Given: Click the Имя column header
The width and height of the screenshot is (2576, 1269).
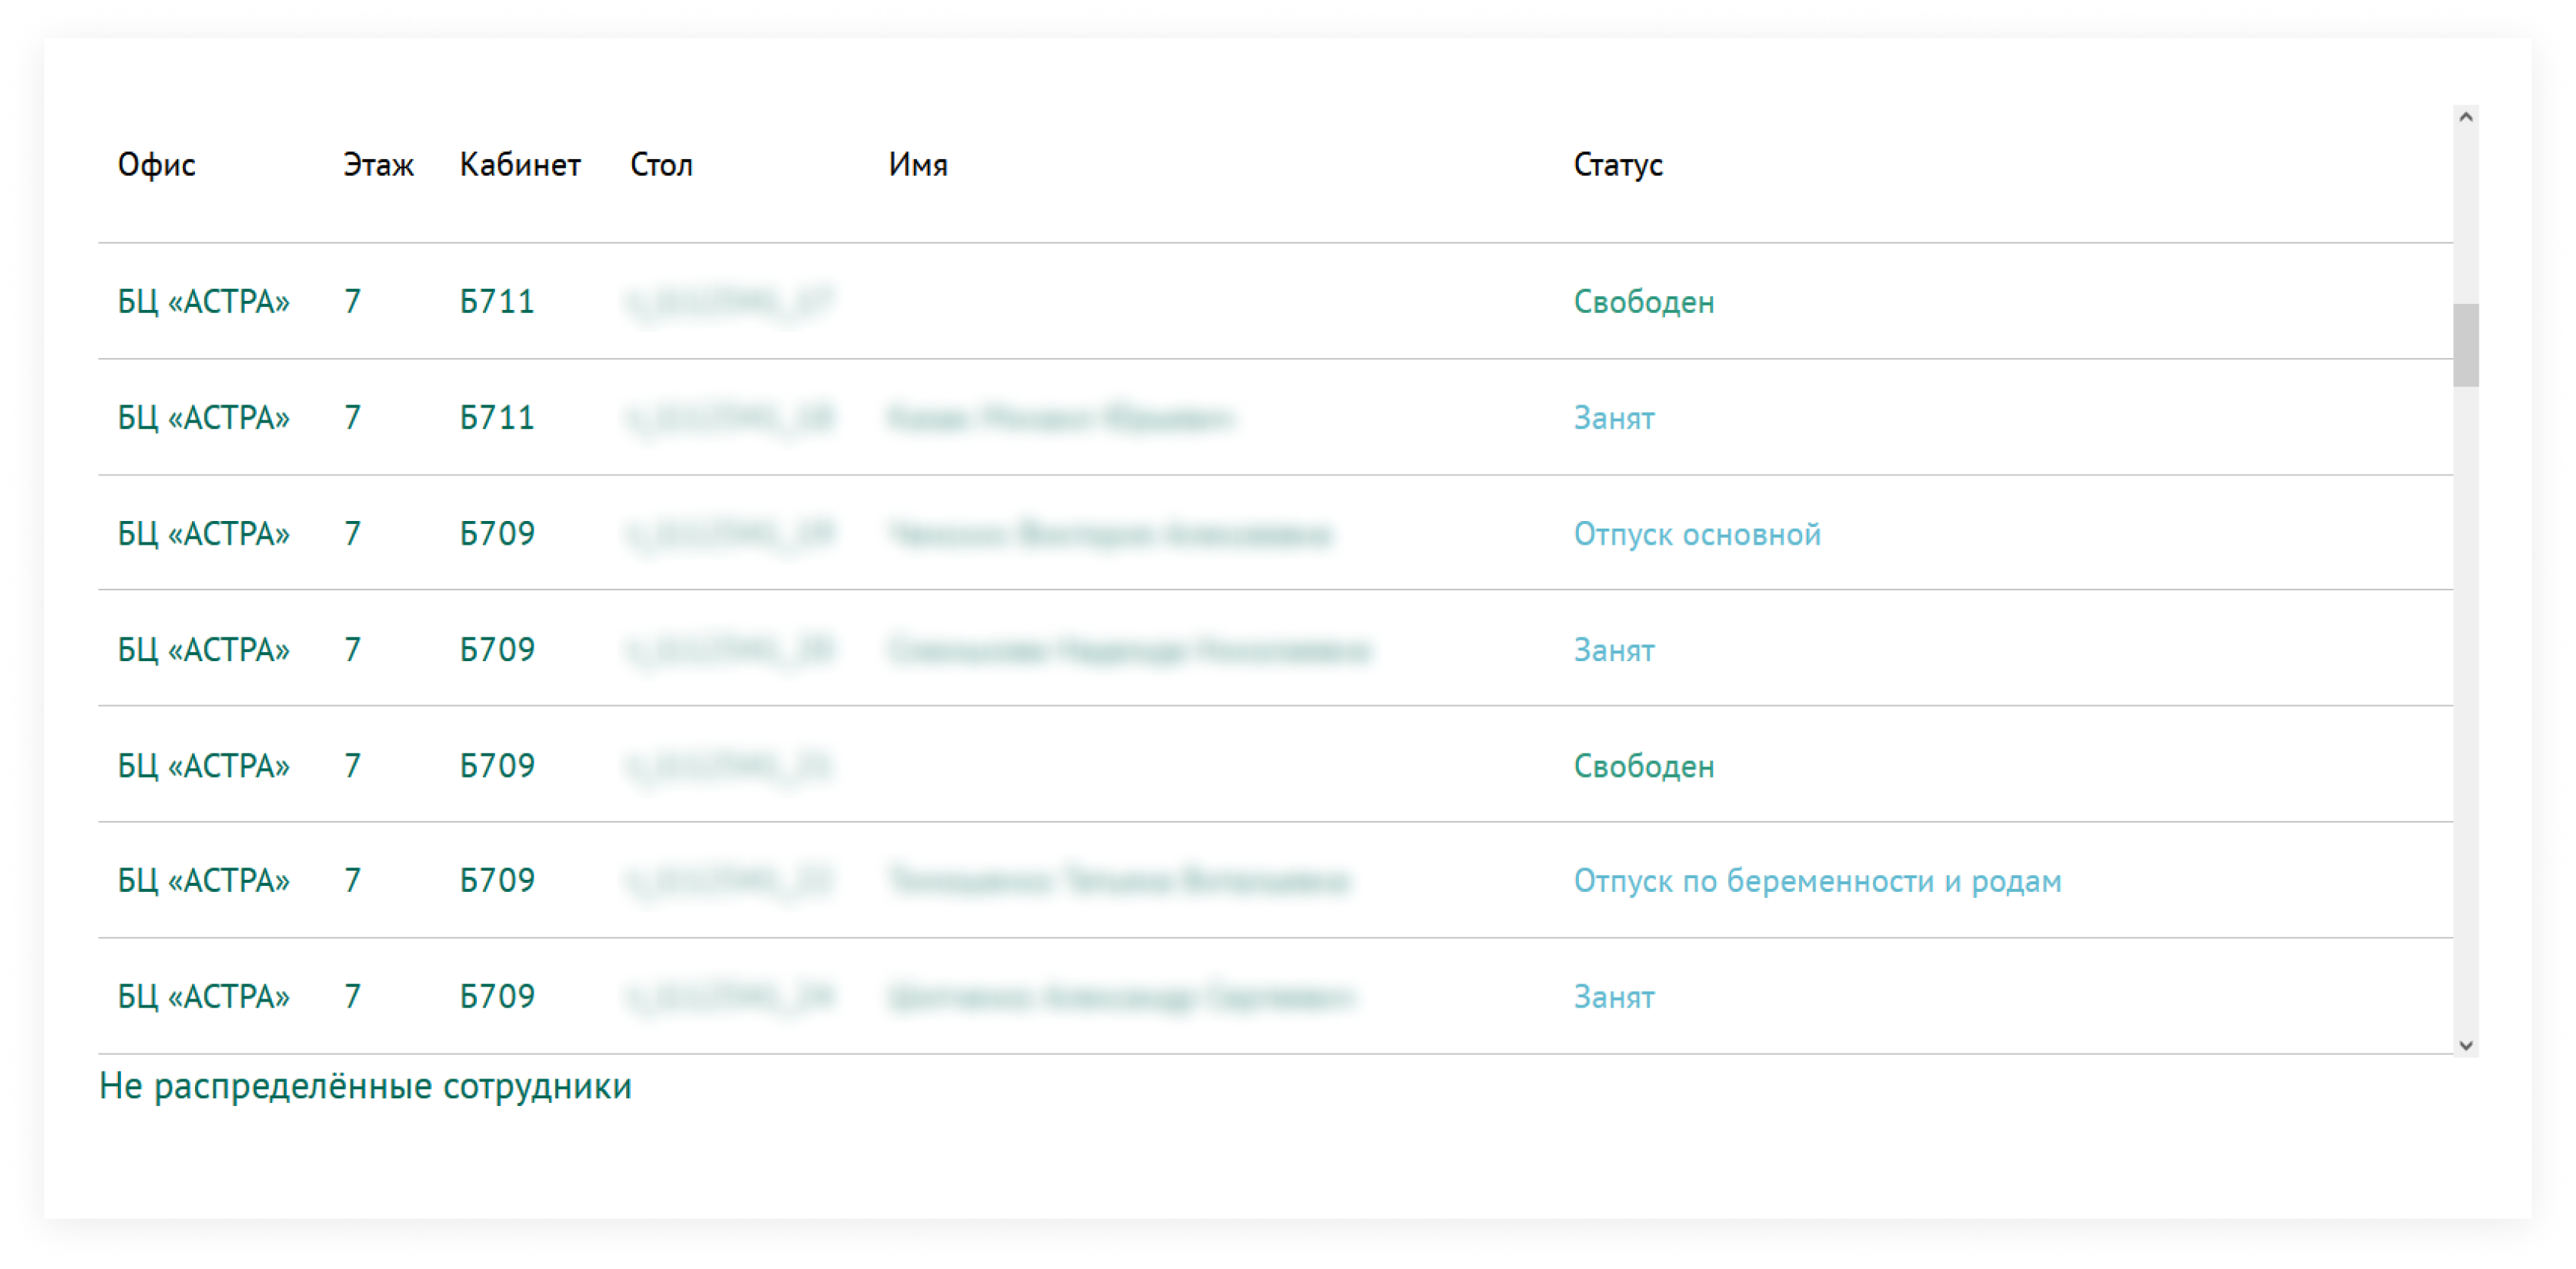Looking at the screenshot, I should (x=918, y=165).
